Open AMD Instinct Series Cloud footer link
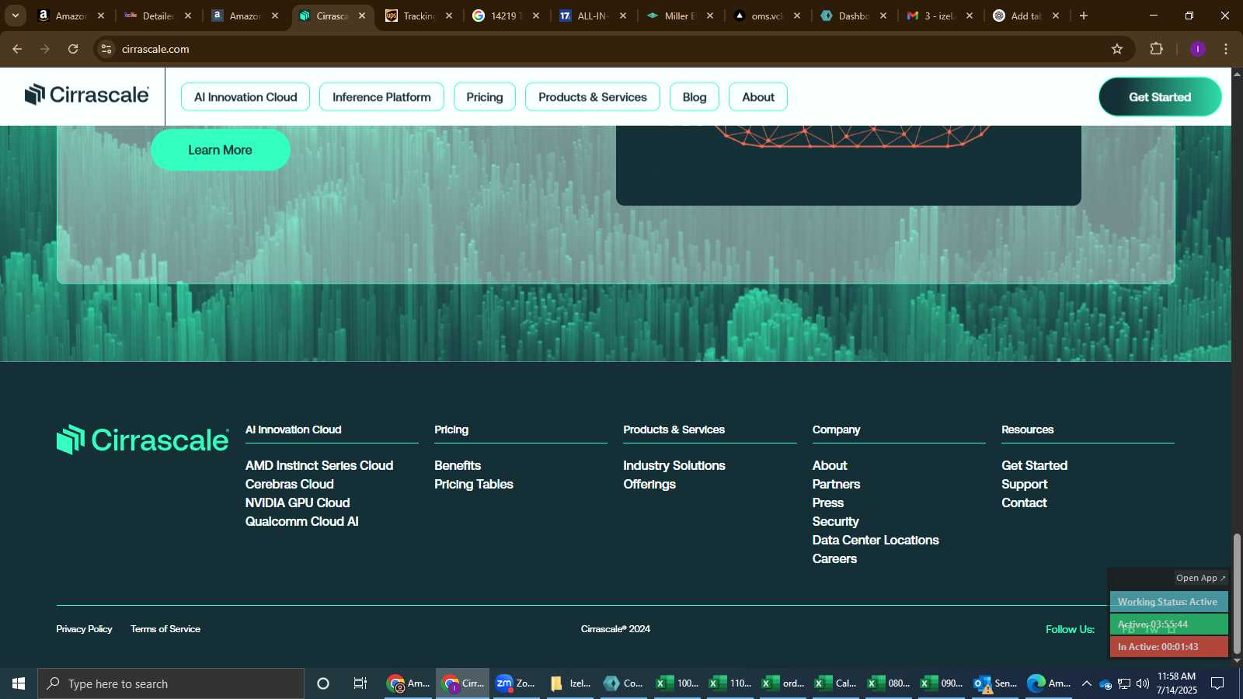Screen dimensions: 1243x699 [319, 465]
